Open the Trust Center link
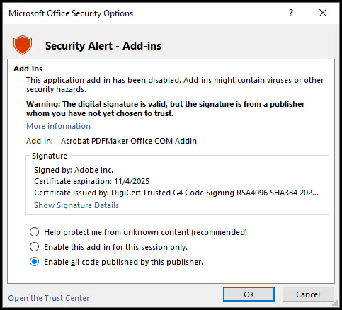 coord(49,298)
